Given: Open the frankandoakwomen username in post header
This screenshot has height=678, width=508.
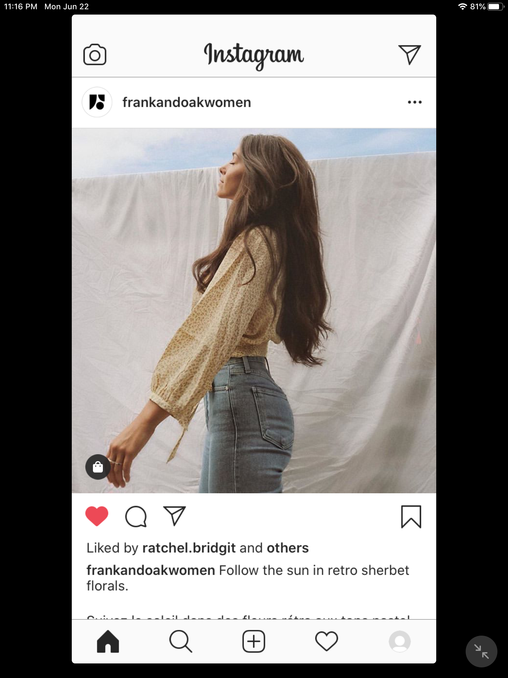Looking at the screenshot, I should [187, 102].
